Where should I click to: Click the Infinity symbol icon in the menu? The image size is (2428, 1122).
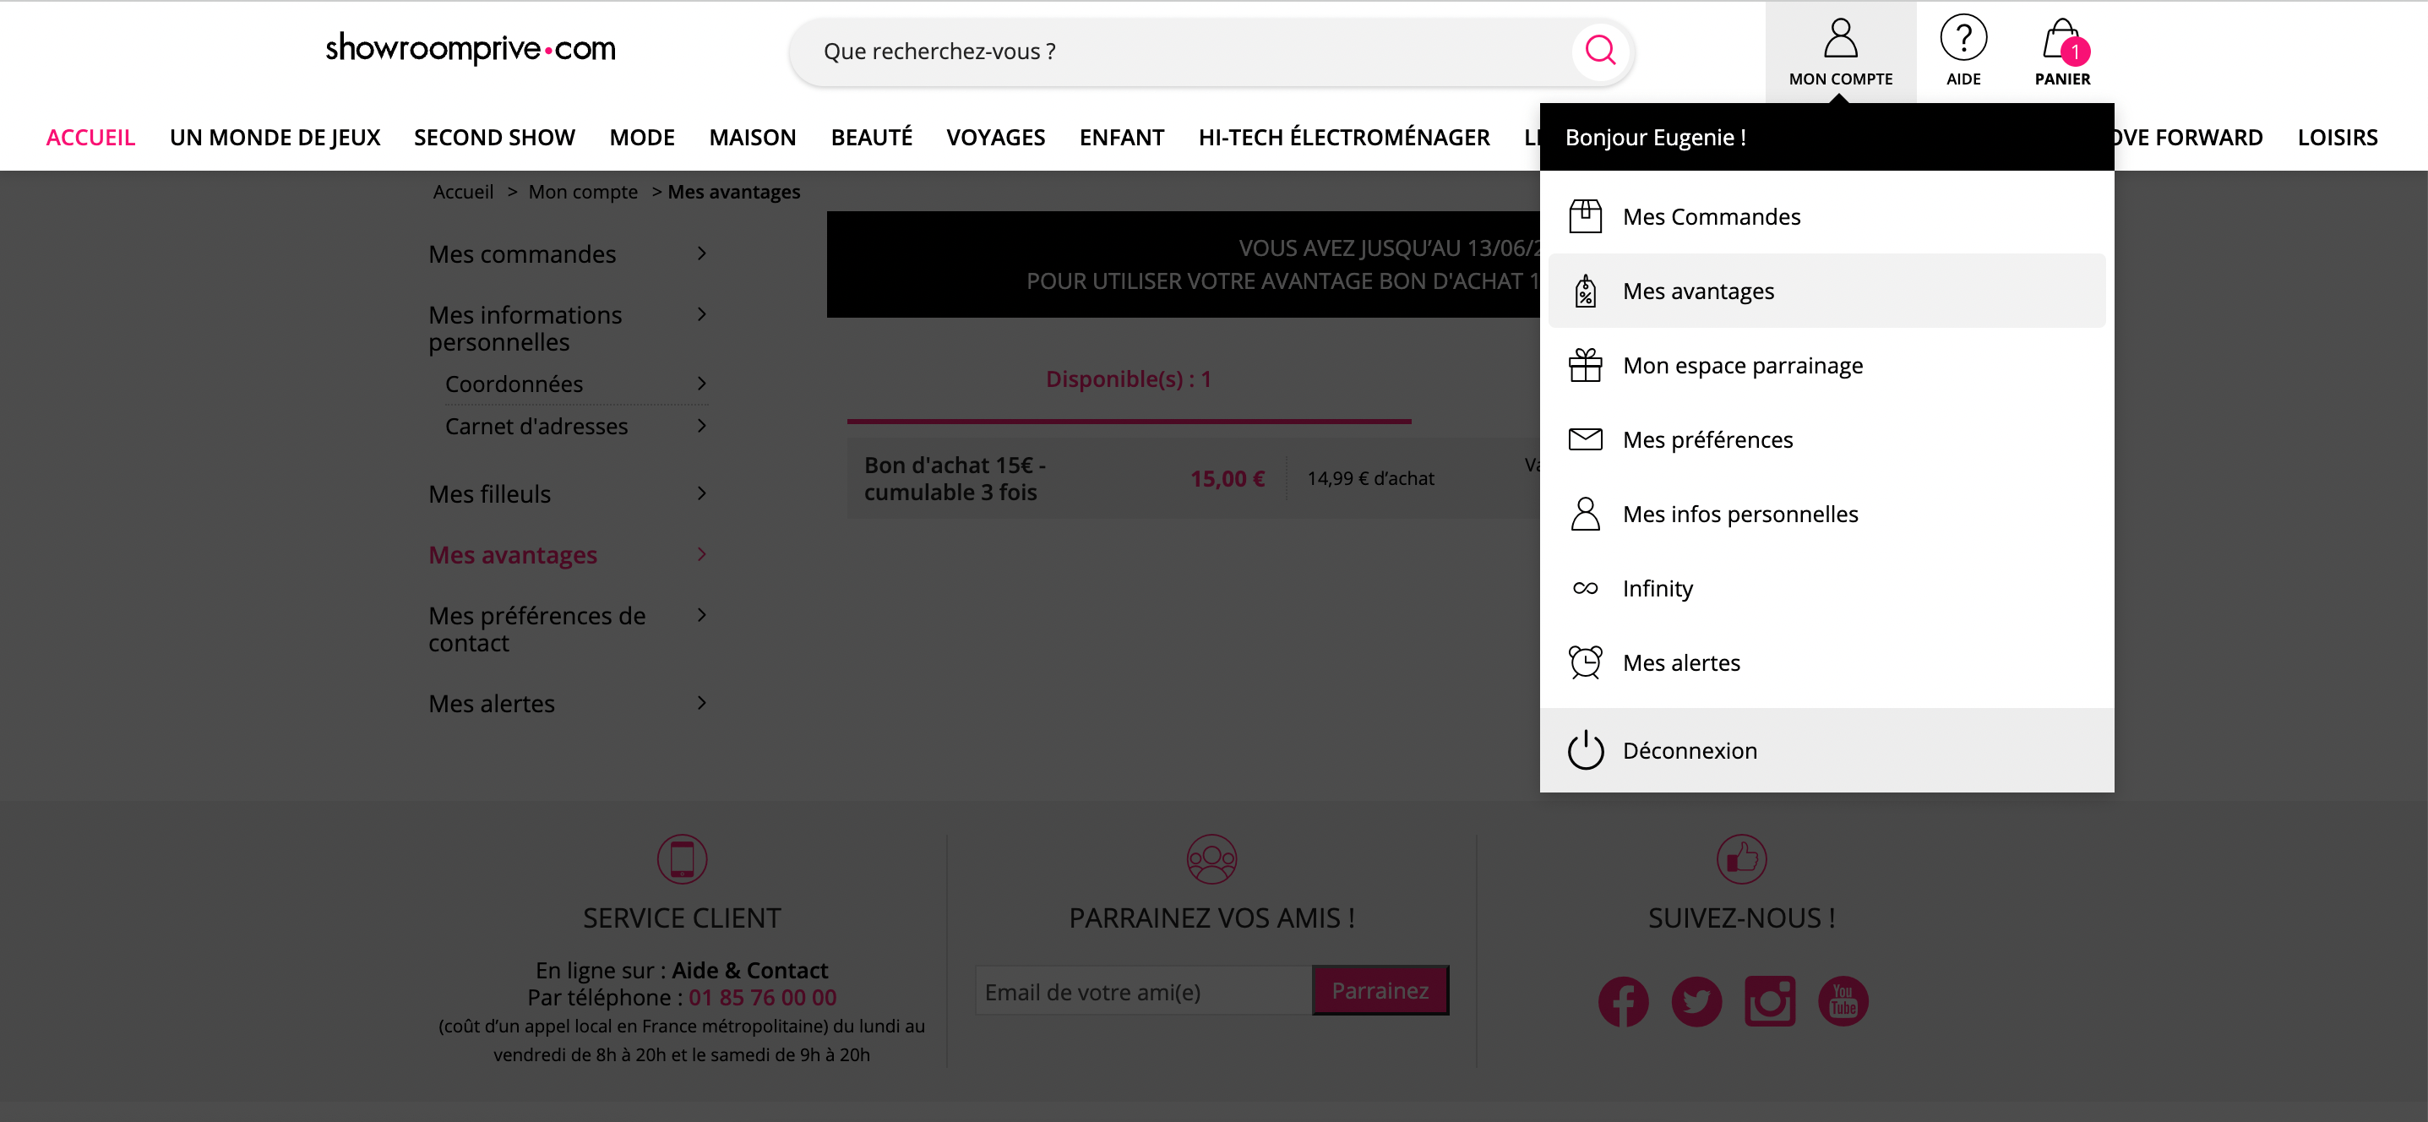click(1587, 587)
